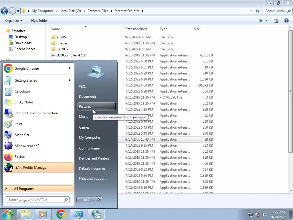Viewport: 293px width, 220px height.
Task: Open Chrome from the taskbar
Action: tap(61, 214)
